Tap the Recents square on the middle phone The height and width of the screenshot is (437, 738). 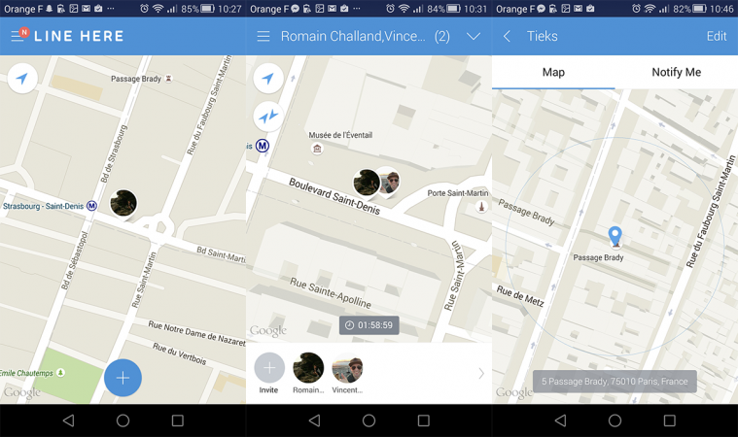click(x=424, y=420)
